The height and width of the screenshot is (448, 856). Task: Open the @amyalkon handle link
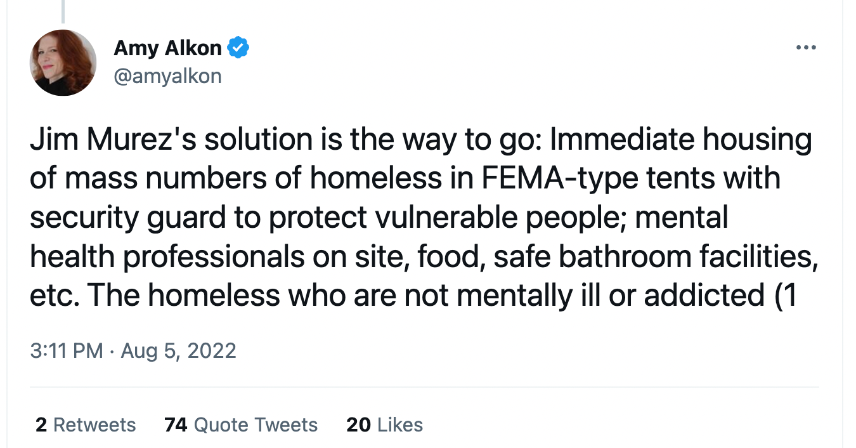[x=167, y=77]
